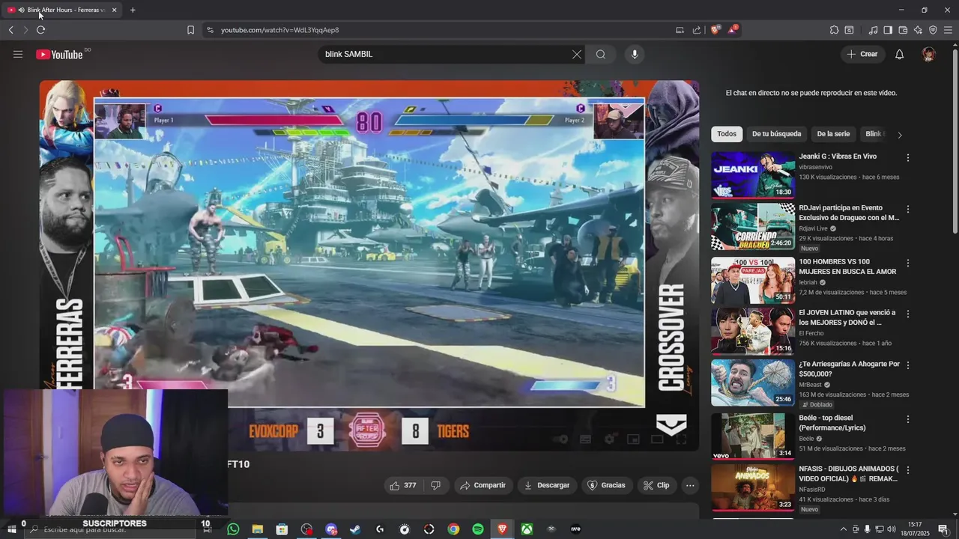Open Brave Shields lion icon

(715, 29)
